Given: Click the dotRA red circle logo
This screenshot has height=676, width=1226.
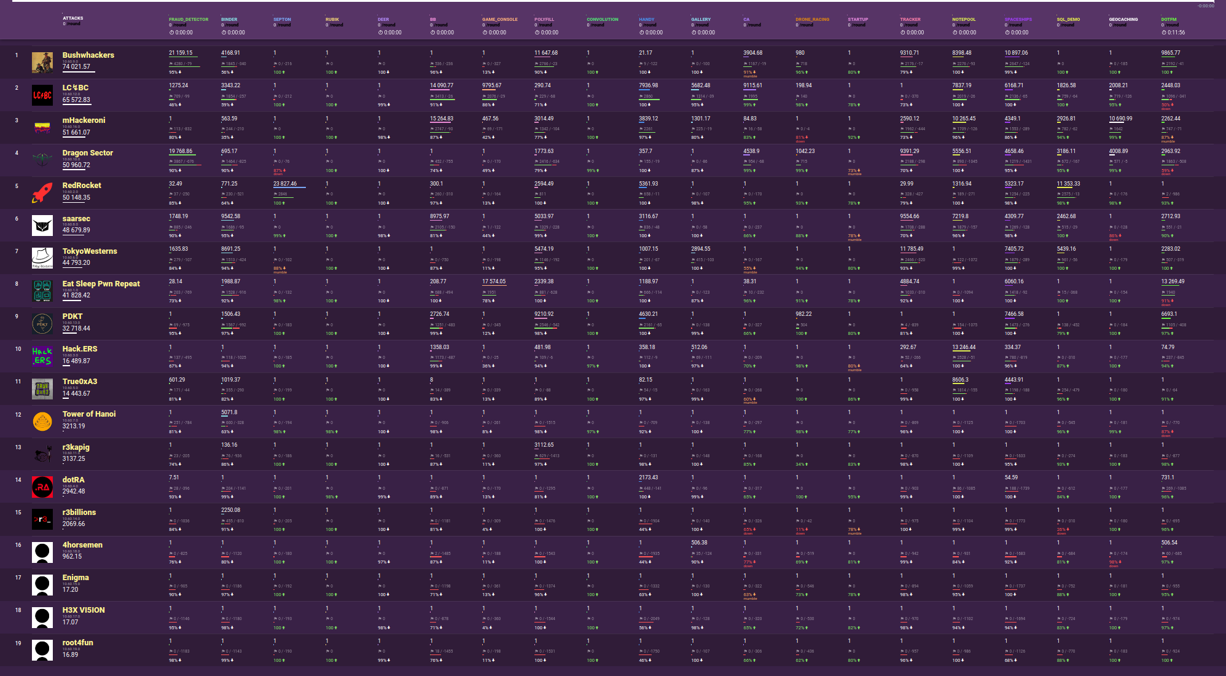Looking at the screenshot, I should [42, 487].
